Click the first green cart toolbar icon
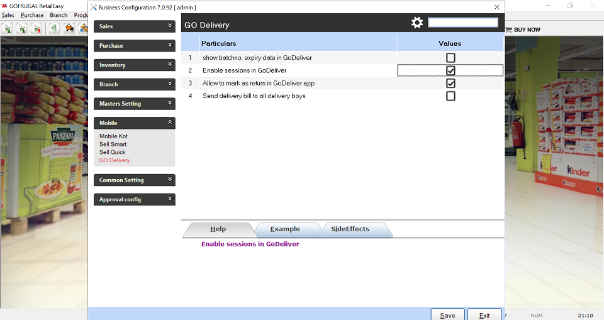This screenshot has height=320, width=604. (8, 28)
